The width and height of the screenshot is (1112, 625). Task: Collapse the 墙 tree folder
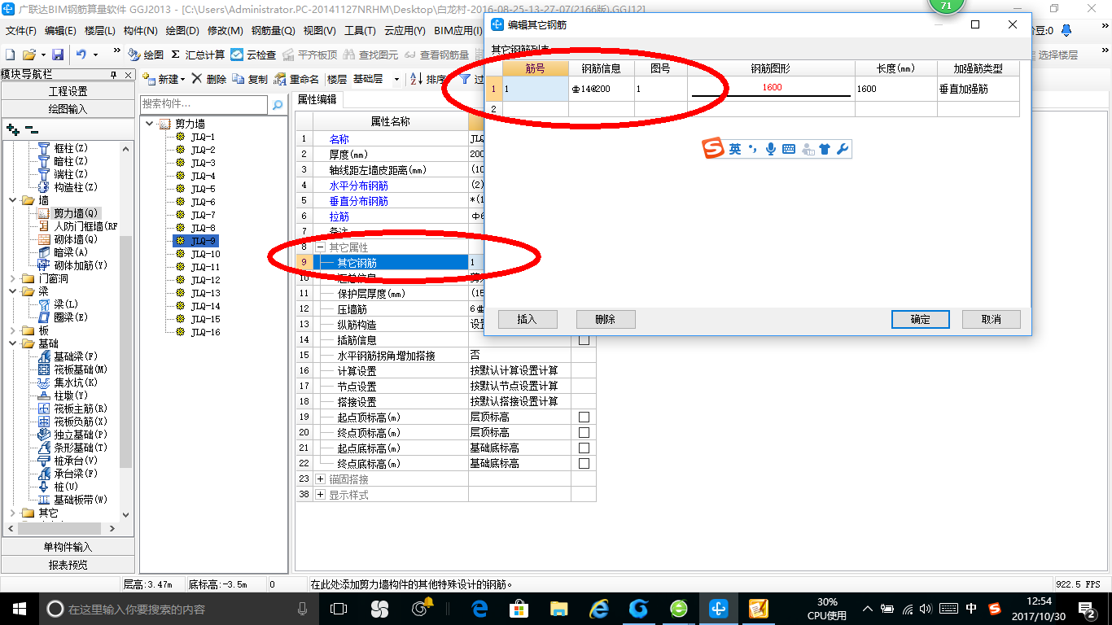pos(13,200)
